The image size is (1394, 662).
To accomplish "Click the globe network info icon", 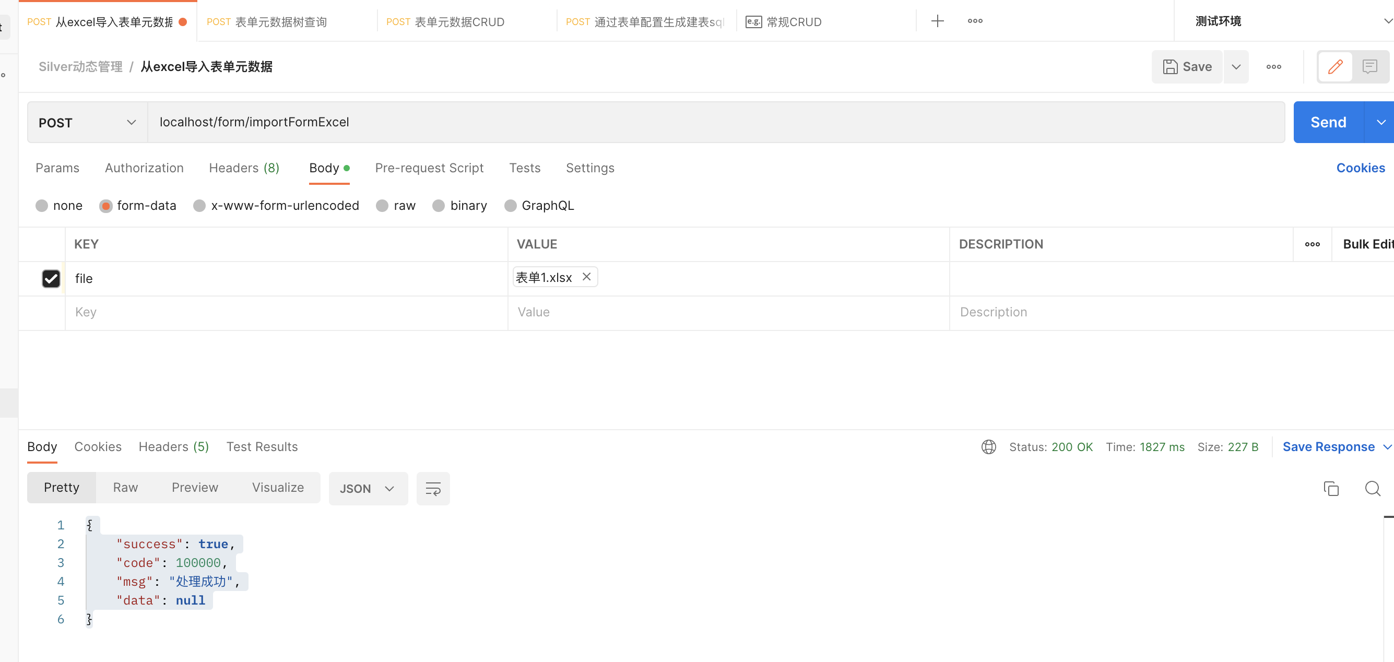I will pos(988,446).
